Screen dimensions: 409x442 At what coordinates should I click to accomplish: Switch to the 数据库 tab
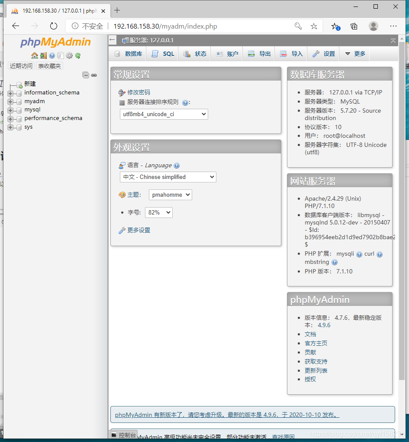[x=128, y=54]
